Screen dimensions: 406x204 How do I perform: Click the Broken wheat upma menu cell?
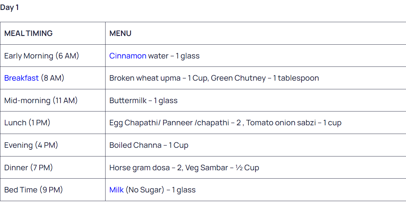(255, 78)
